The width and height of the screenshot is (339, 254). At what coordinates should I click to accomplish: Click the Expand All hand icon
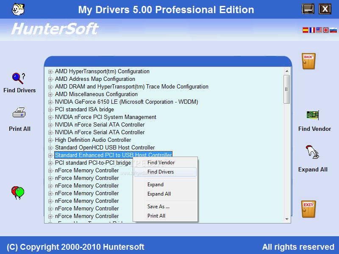tap(312, 152)
